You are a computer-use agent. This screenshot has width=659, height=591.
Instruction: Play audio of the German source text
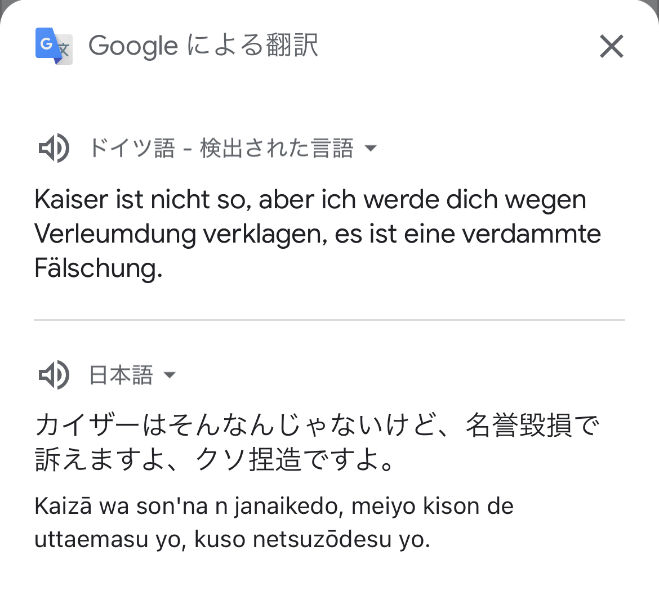54,149
